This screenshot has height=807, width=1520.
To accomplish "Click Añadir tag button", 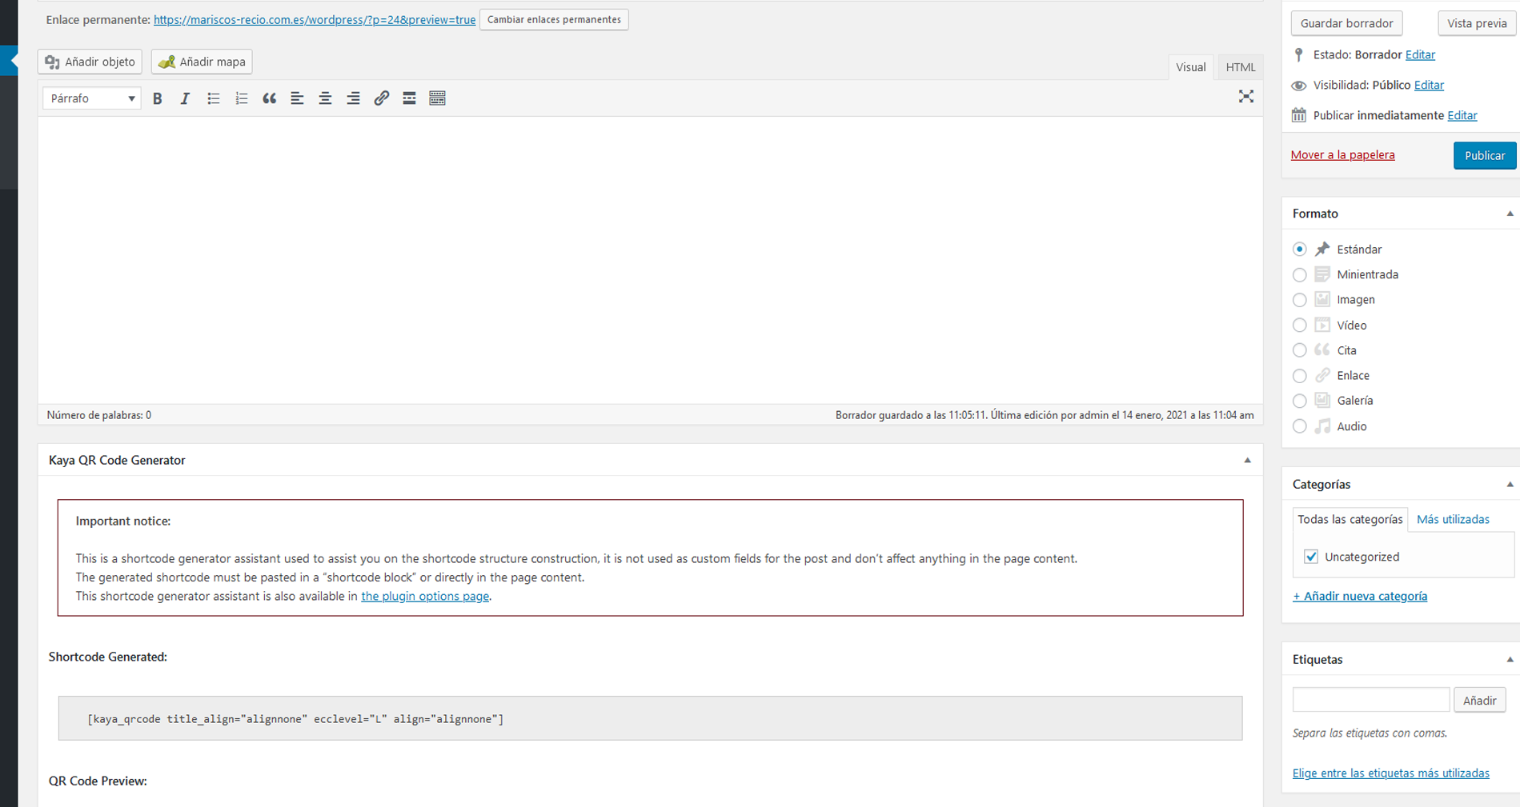I will (x=1479, y=701).
